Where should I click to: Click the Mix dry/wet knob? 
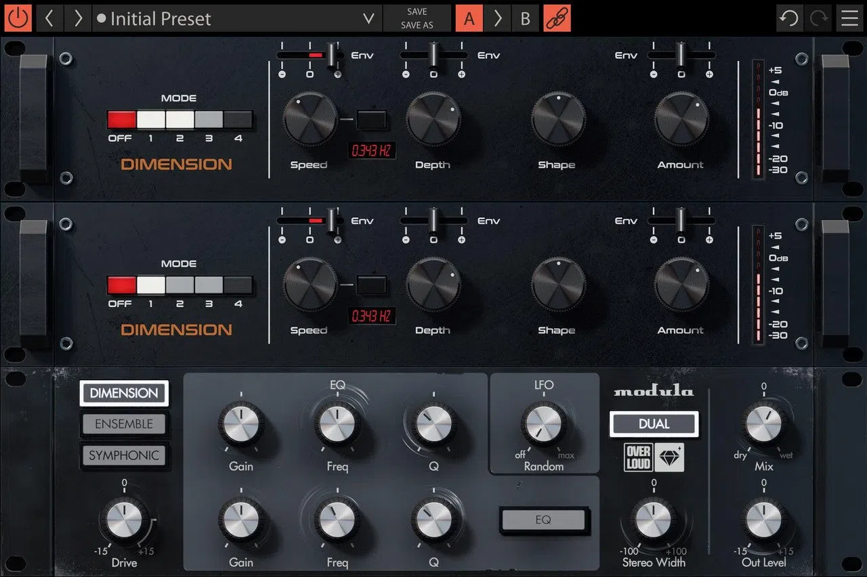pos(764,424)
